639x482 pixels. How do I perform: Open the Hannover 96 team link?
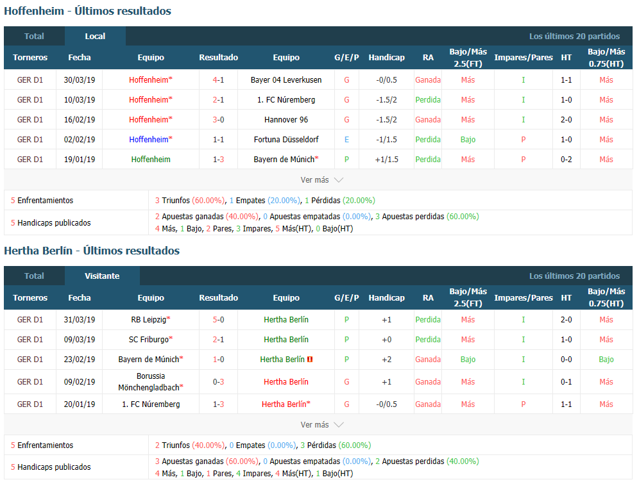[286, 120]
